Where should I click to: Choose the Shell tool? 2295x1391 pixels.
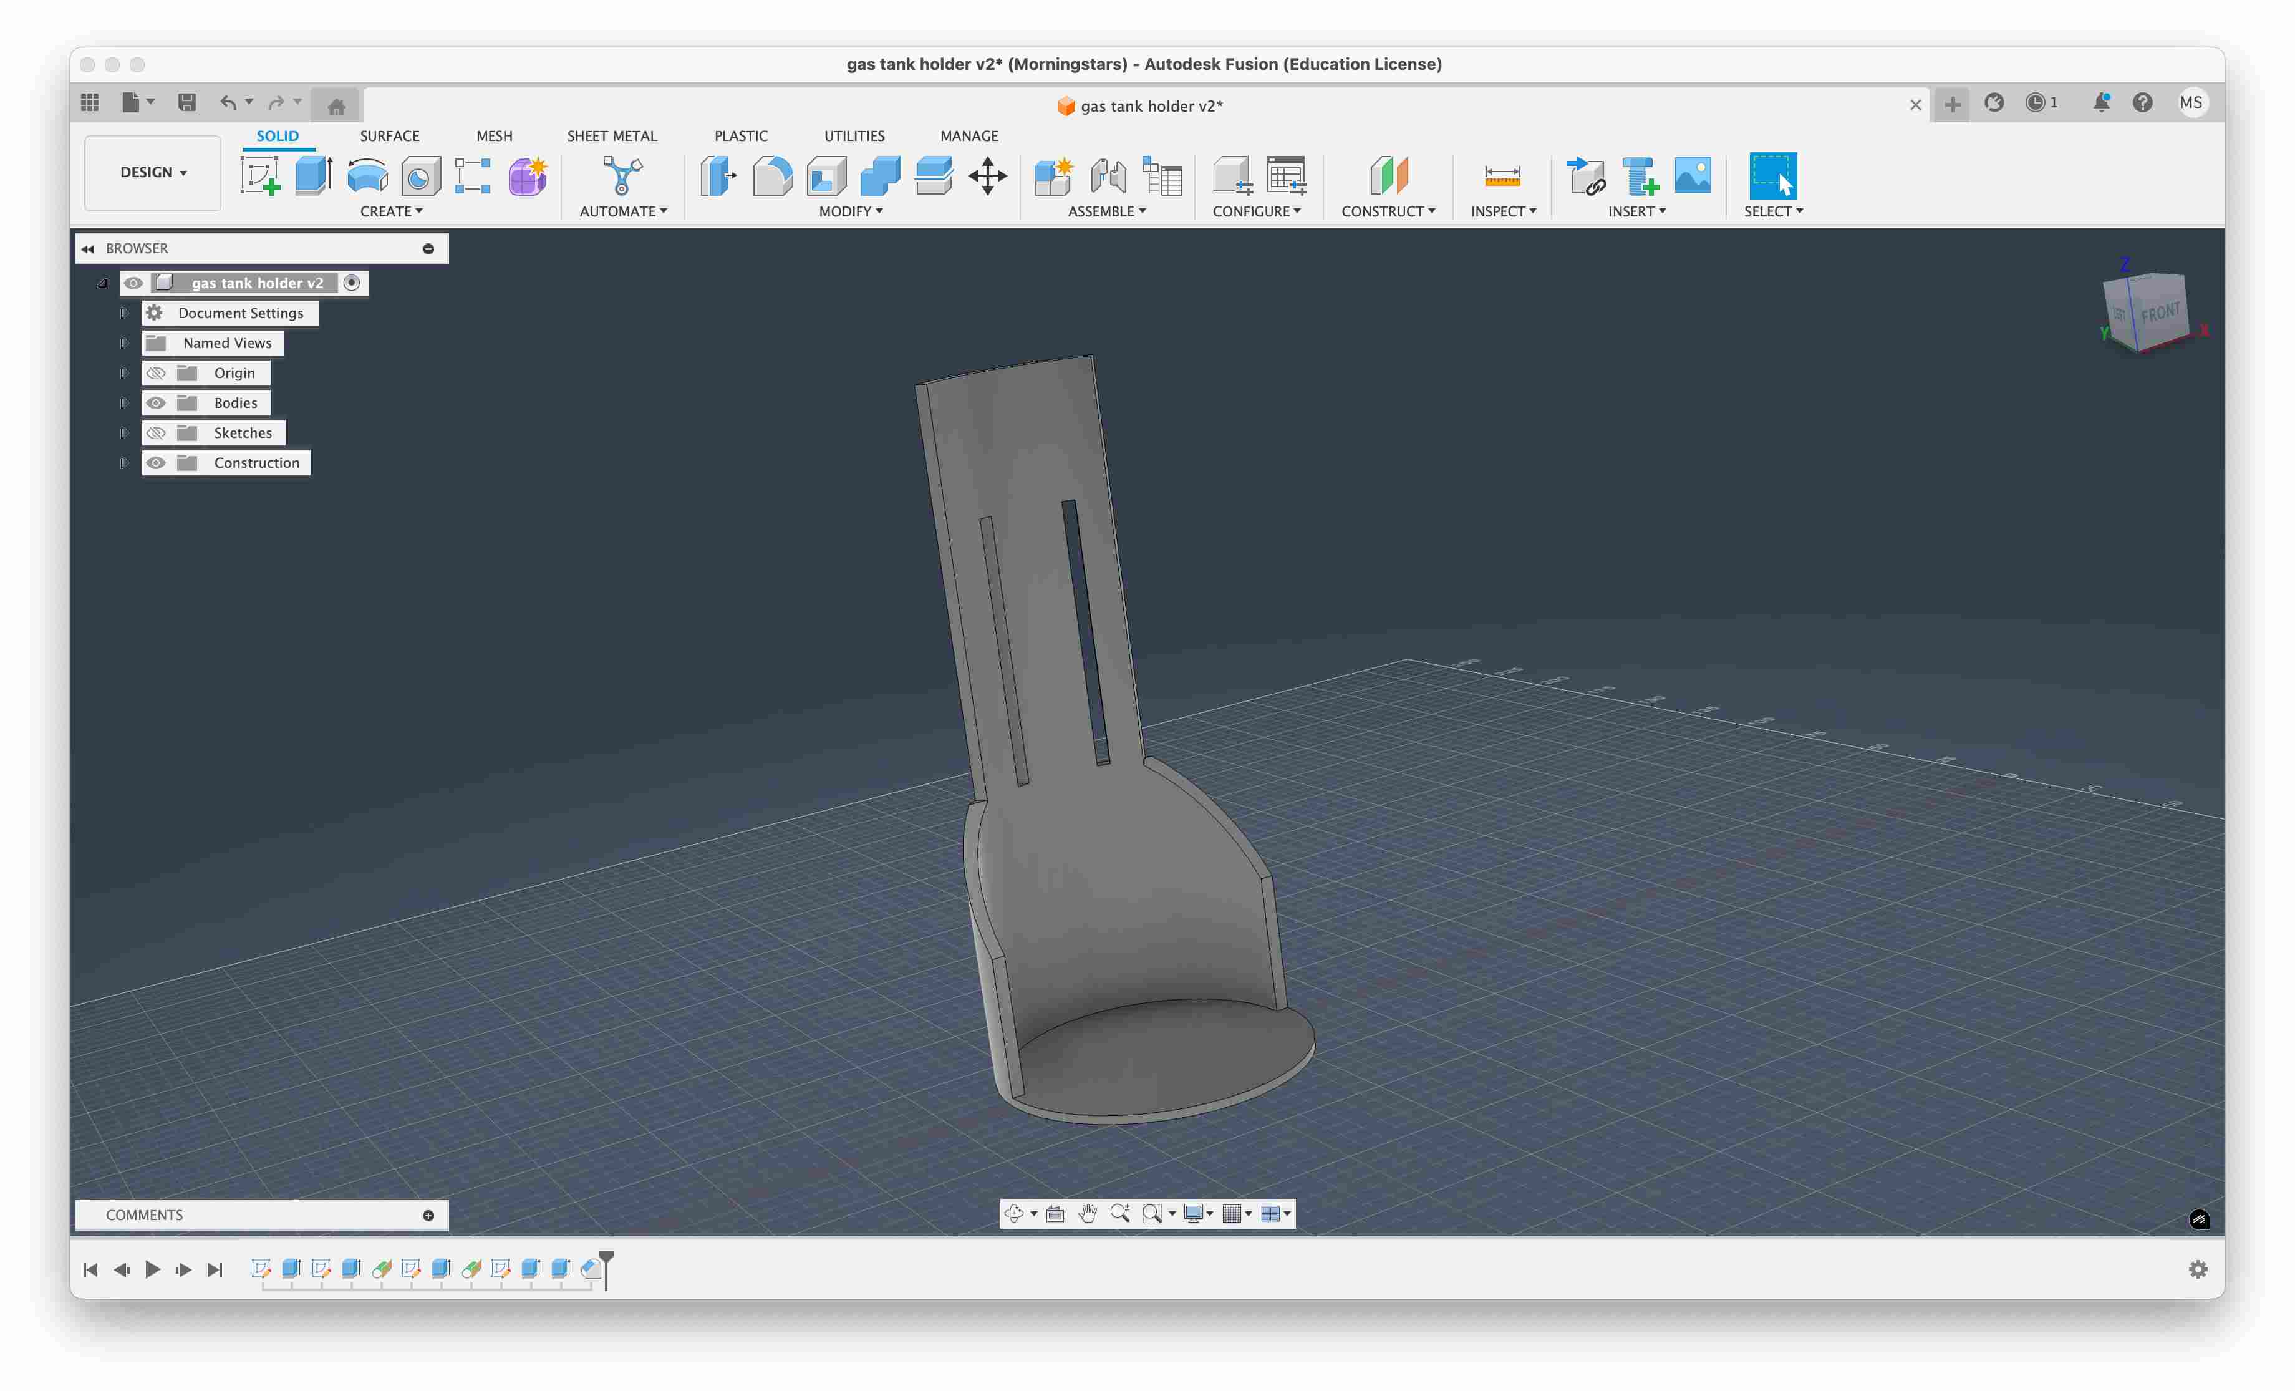(826, 175)
